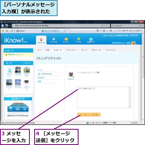Open the ツール(O) toolbar menu
Viewport: 145px width, 145px height.
tap(135, 31)
